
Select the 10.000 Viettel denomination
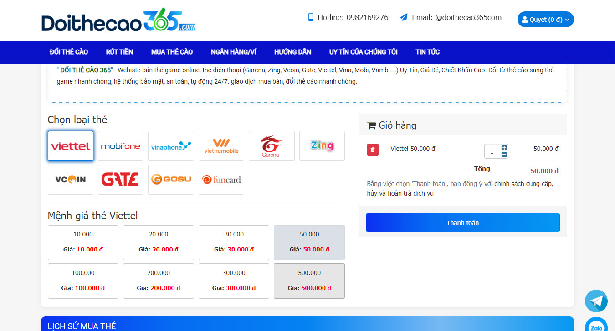pos(83,242)
